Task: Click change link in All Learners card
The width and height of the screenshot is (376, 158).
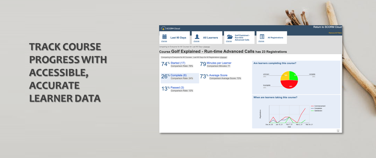Action: coord(196,41)
